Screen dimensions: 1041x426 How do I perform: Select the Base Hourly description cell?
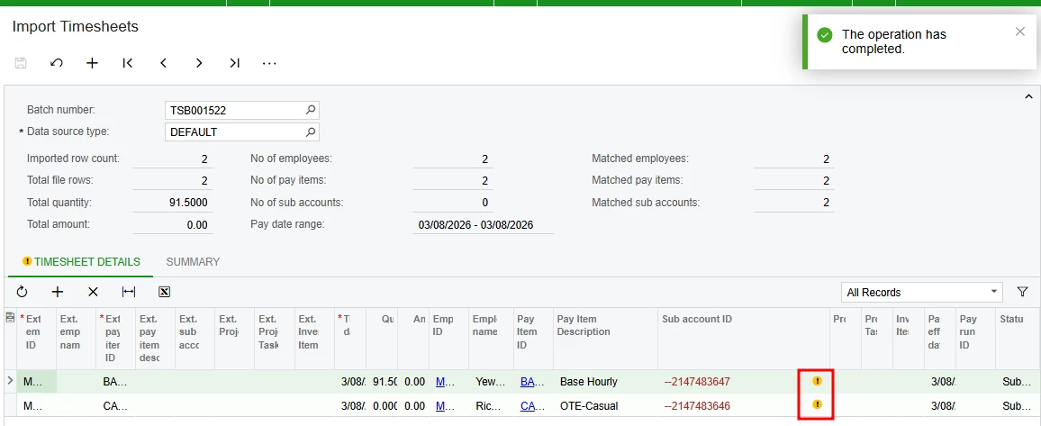[605, 382]
